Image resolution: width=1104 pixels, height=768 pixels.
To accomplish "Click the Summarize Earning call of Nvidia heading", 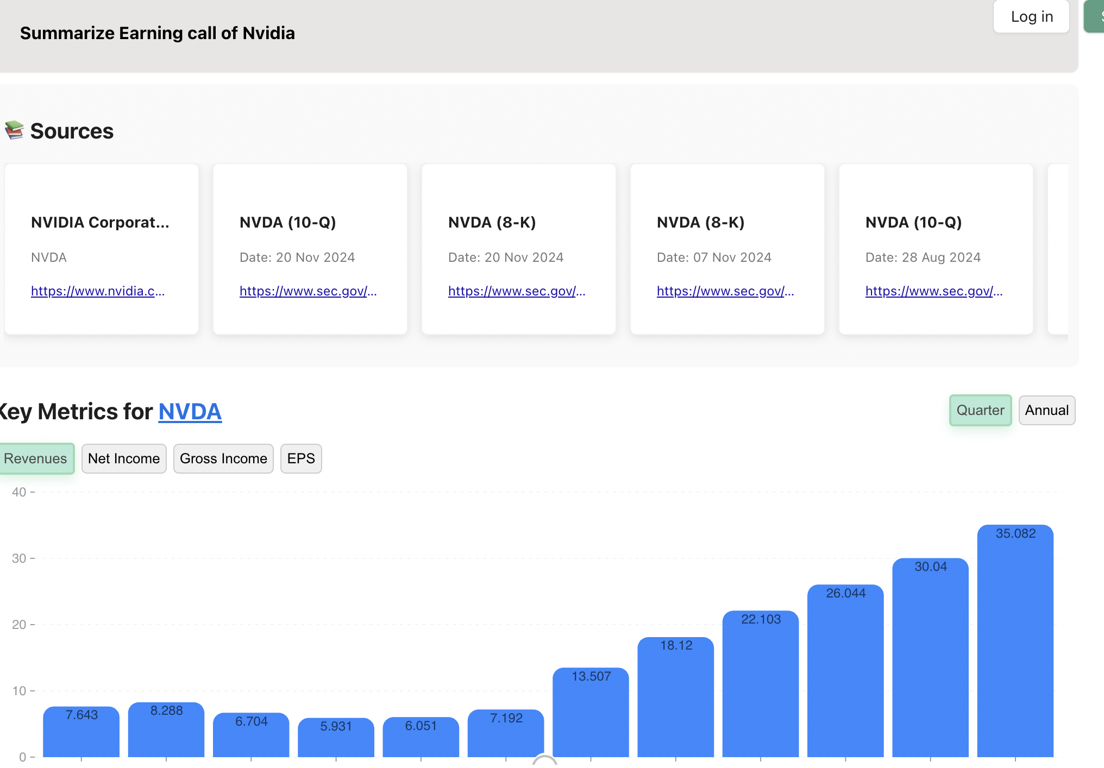I will pos(158,33).
